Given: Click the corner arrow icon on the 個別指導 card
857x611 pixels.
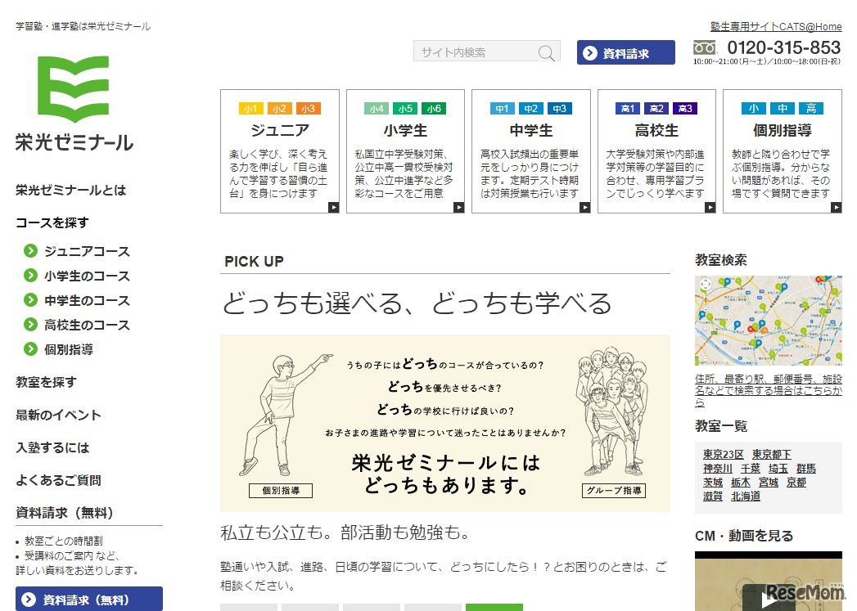Looking at the screenshot, I should [835, 207].
